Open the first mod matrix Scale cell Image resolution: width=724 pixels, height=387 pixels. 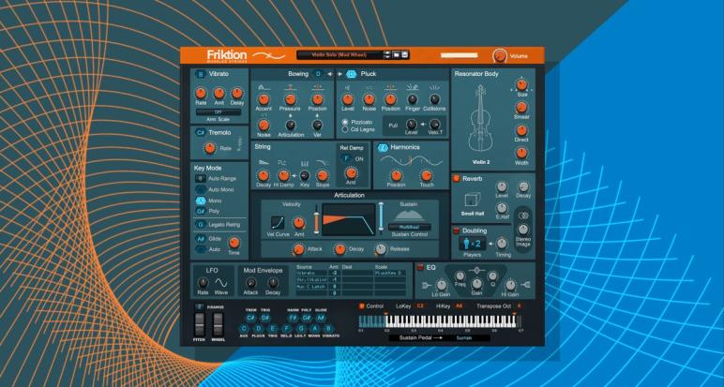[390, 273]
